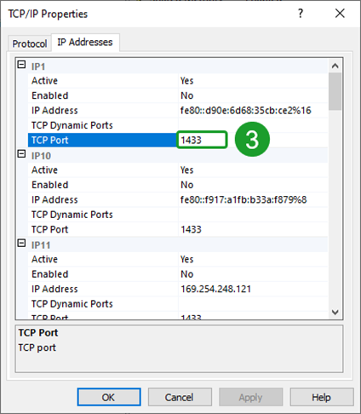This screenshot has height=414, width=361.
Task: Select the IP1 Enabled row
Action: (178, 95)
